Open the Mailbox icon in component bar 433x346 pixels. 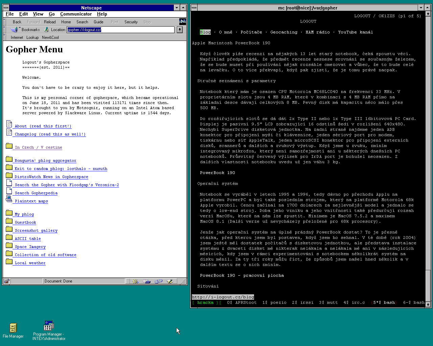click(x=146, y=281)
